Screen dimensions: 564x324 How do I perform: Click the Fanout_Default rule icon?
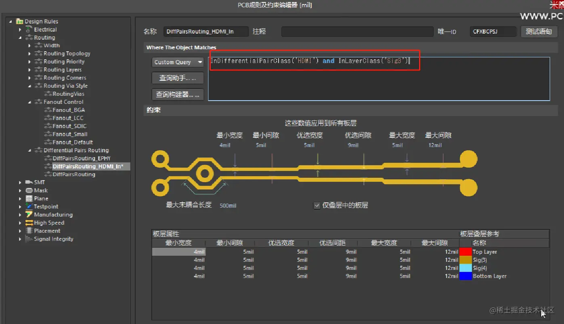[x=48, y=142]
